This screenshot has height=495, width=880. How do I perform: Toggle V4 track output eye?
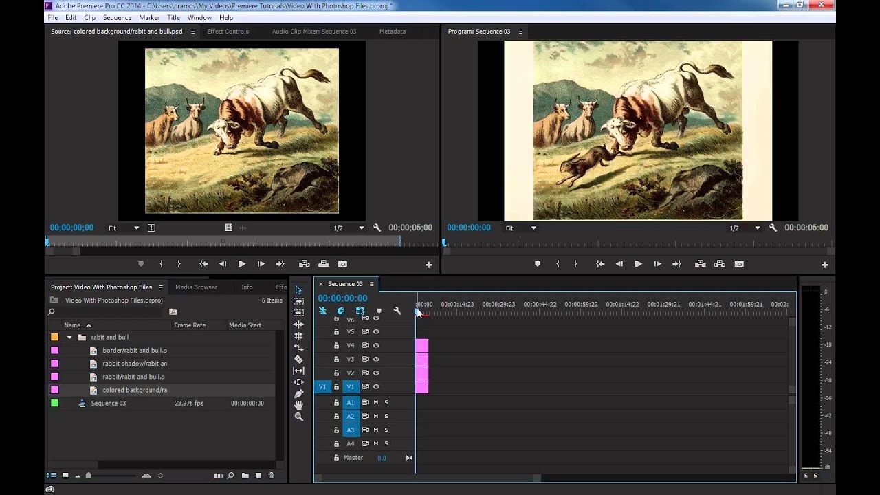click(376, 345)
